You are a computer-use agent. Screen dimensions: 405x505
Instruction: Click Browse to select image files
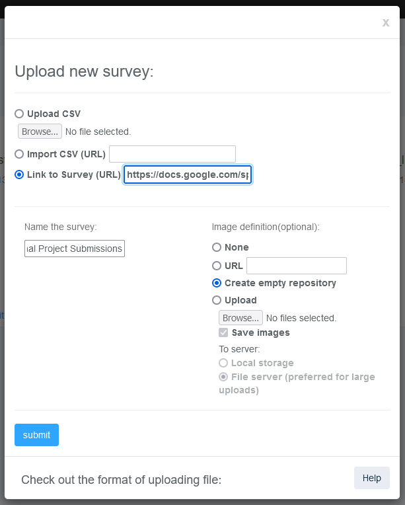click(x=240, y=318)
